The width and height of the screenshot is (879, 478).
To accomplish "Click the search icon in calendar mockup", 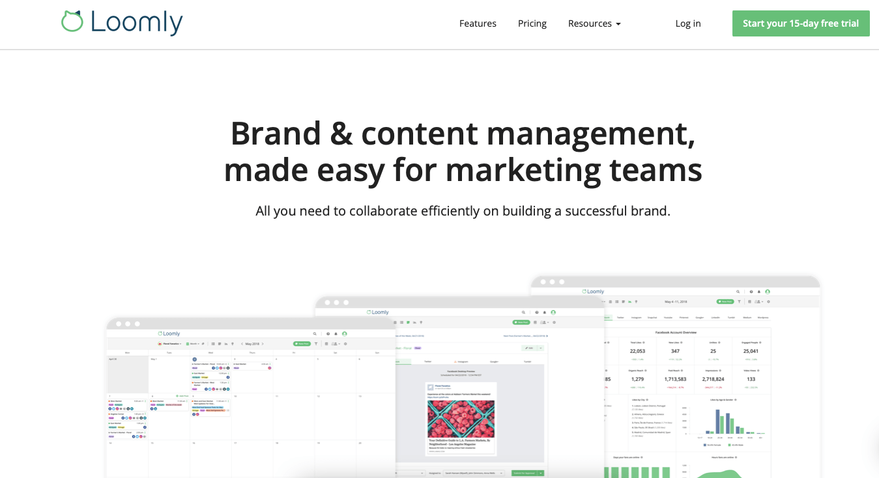I will tap(315, 333).
